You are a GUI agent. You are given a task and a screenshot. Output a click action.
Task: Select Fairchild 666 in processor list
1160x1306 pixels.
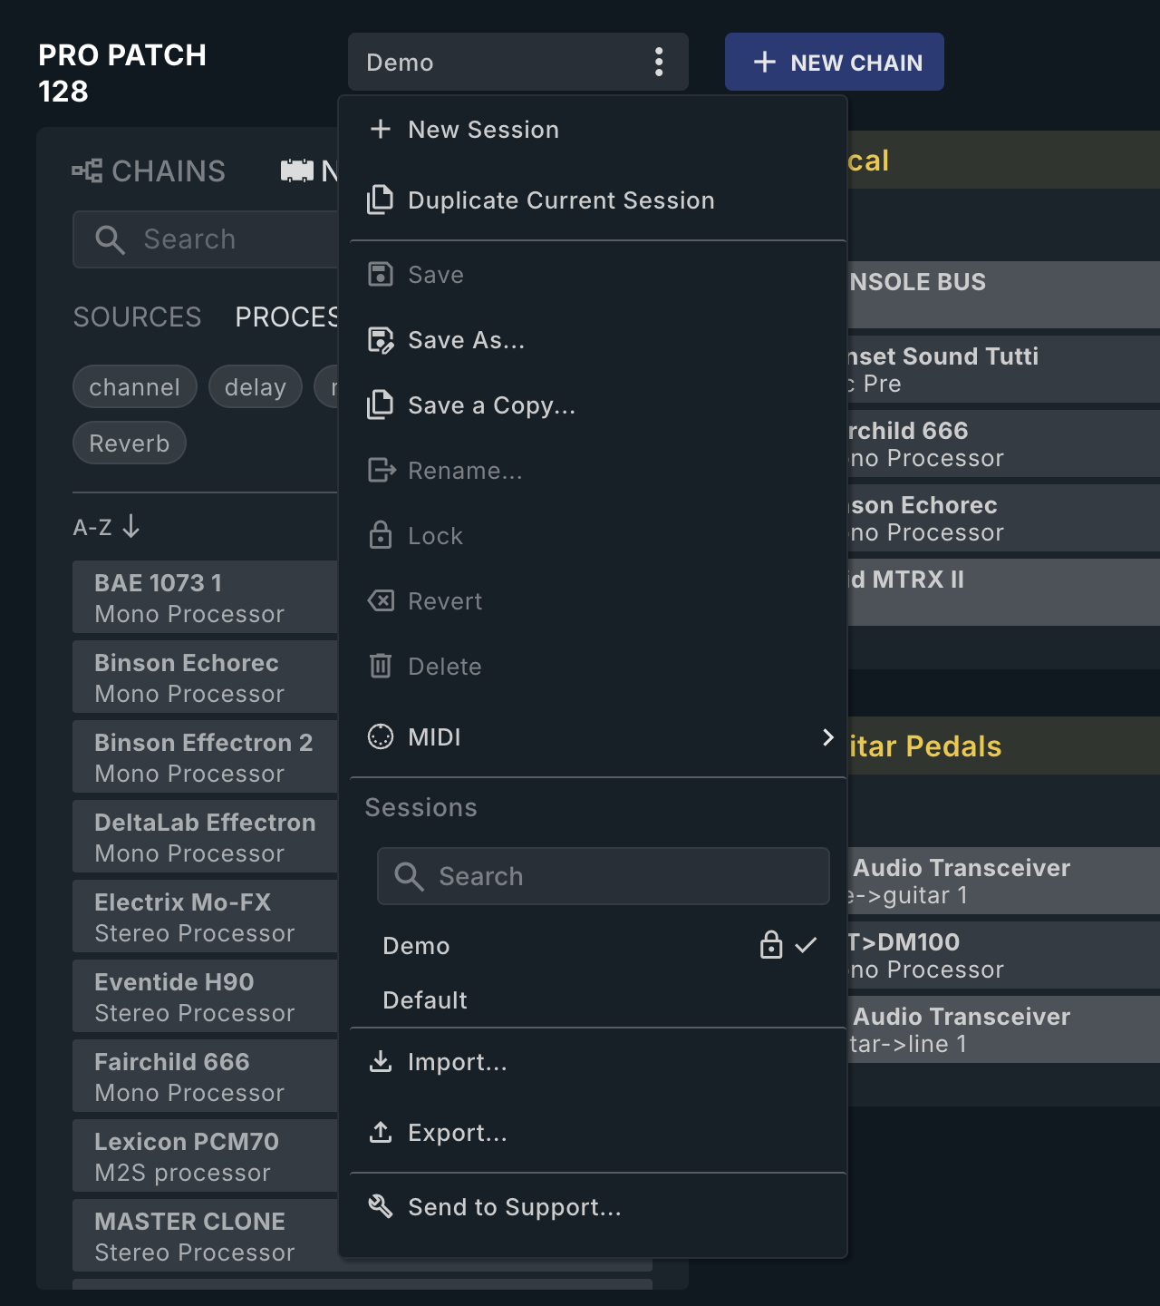tap(206, 1076)
